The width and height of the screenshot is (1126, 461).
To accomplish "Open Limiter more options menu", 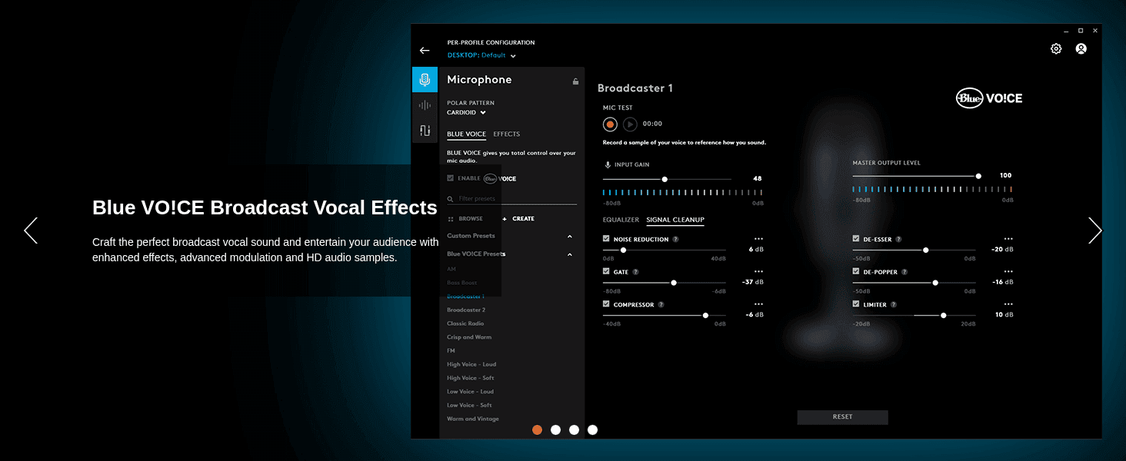I will (1008, 304).
